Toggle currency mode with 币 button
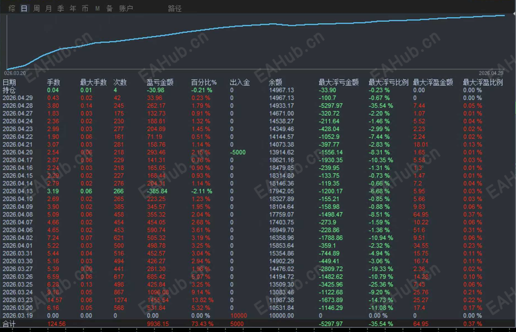The image size is (516, 332). (84, 8)
